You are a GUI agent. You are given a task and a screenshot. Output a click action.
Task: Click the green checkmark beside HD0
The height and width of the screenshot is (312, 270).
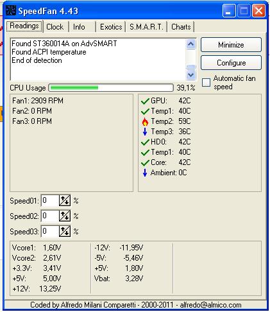(x=145, y=142)
